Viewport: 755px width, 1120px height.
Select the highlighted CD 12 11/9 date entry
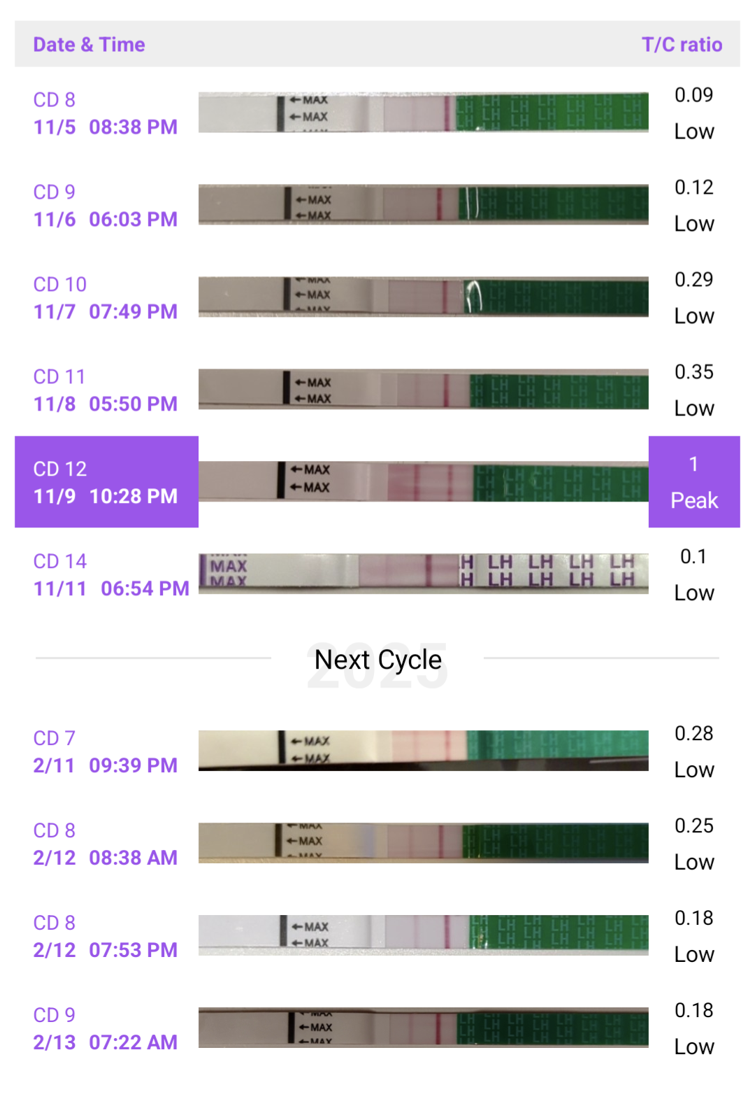click(x=106, y=482)
